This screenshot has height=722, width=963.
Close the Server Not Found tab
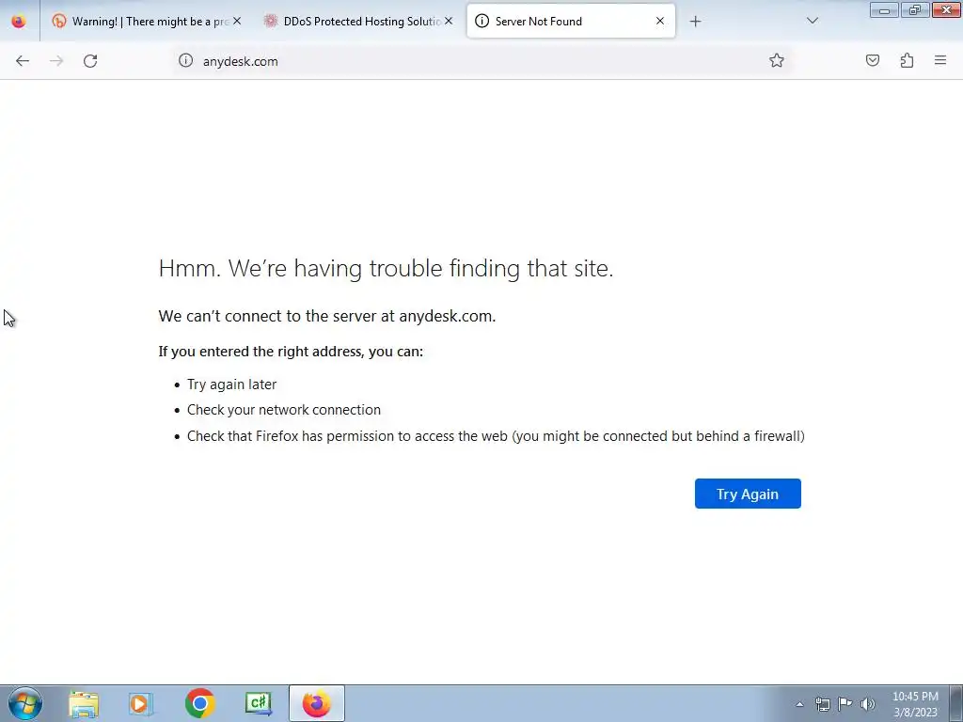click(660, 21)
